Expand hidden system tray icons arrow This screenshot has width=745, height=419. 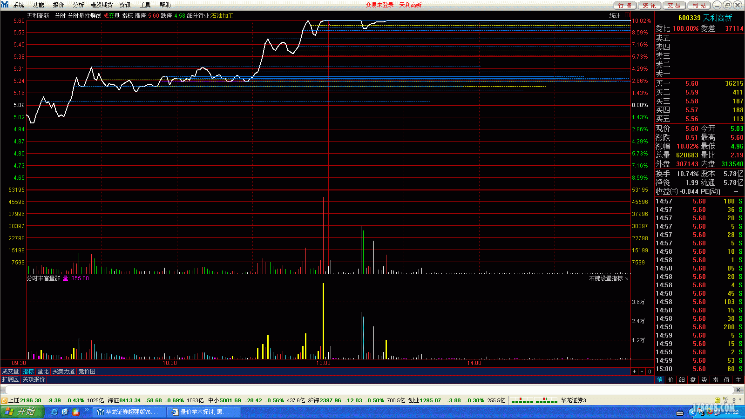692,412
